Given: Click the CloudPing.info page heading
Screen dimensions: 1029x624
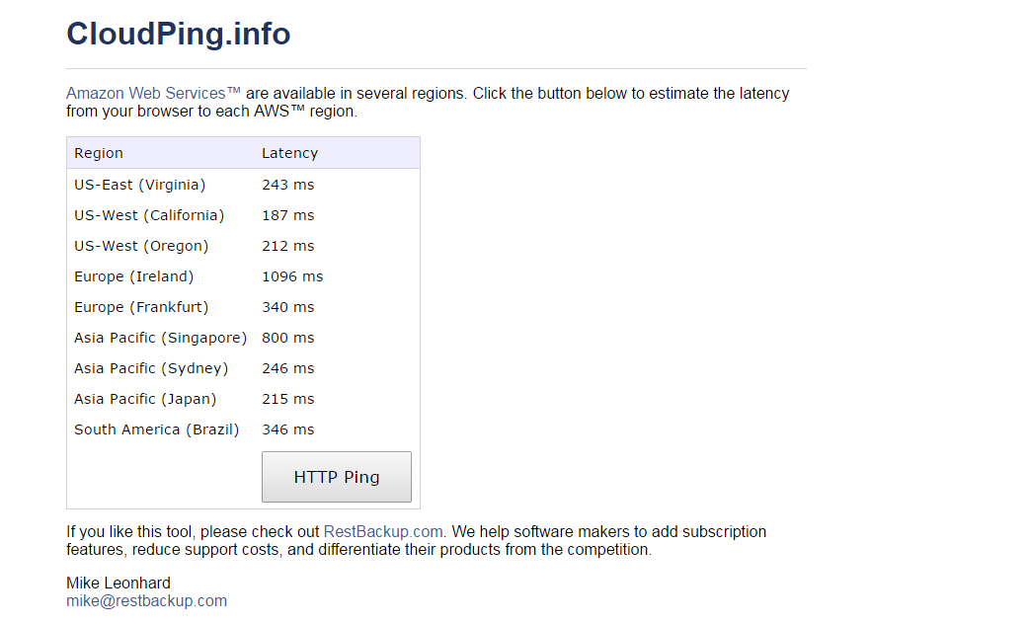Looking at the screenshot, I should (x=178, y=34).
